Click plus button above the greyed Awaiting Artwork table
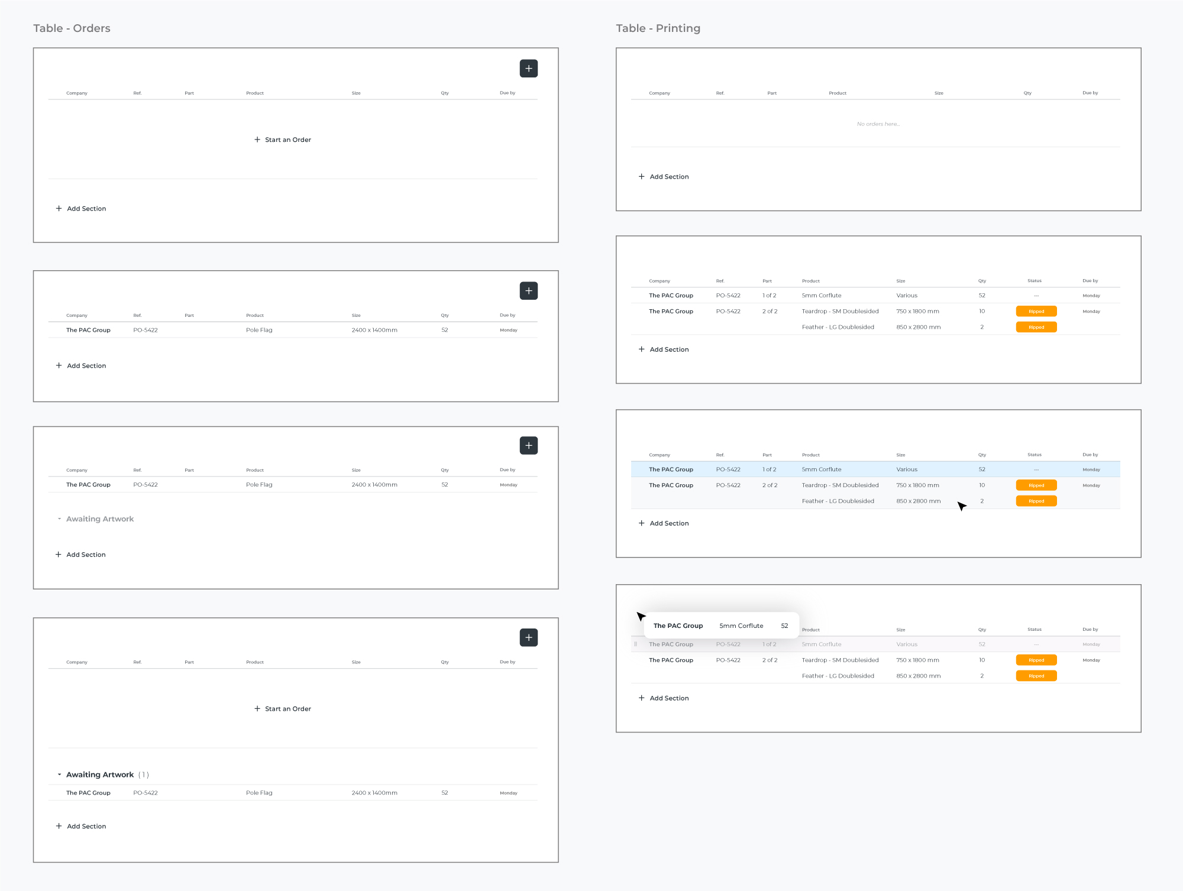The image size is (1183, 891). tap(528, 446)
